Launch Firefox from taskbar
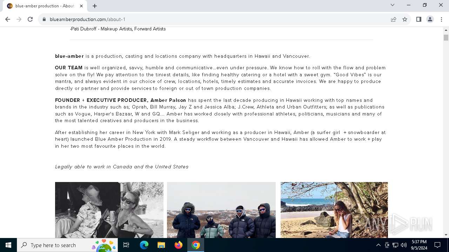449x252 pixels. tap(179, 245)
